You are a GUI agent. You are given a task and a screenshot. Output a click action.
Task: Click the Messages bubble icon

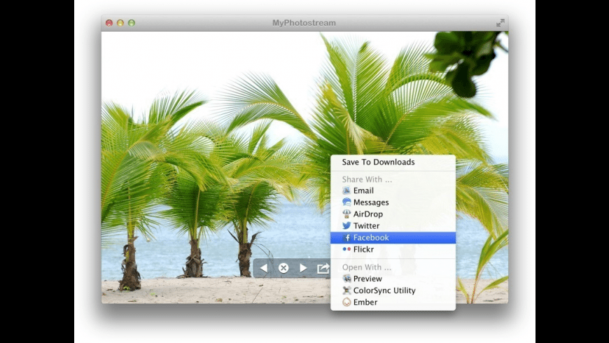pos(346,202)
